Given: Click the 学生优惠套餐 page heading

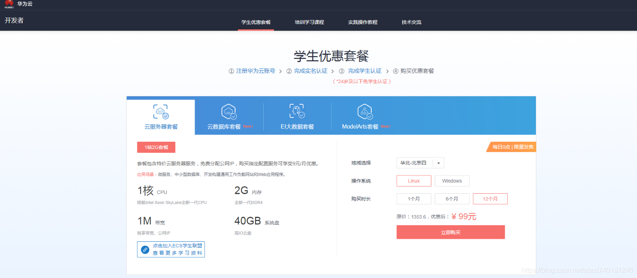Looking at the screenshot, I should click(331, 56).
